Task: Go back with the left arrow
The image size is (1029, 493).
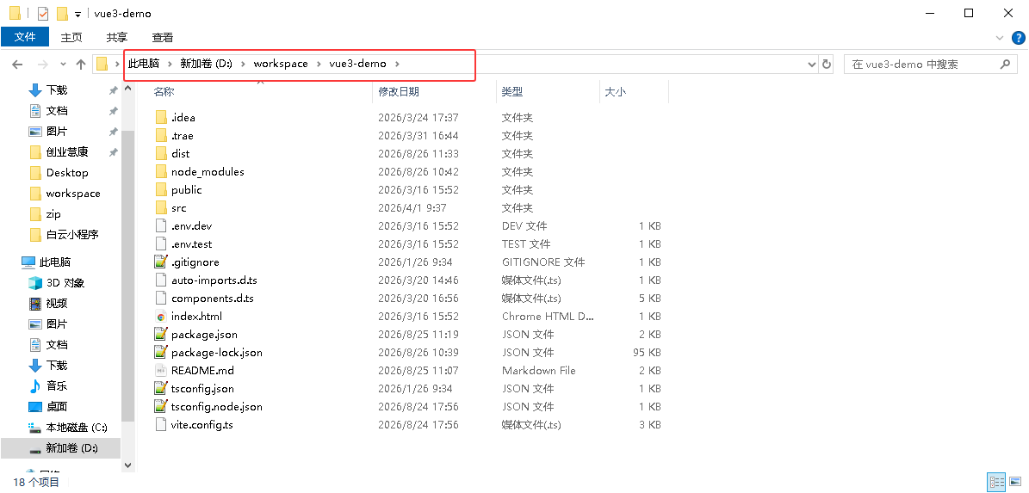Action: [x=18, y=65]
